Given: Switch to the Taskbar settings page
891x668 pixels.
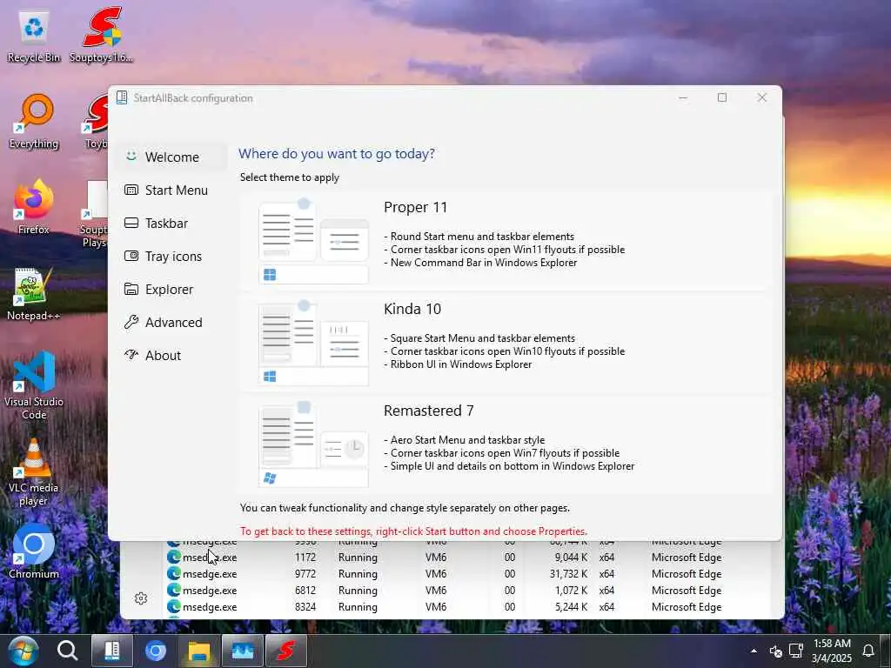Looking at the screenshot, I should [171, 224].
